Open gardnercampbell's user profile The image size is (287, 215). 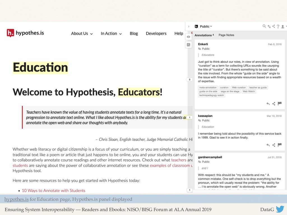pos(210,157)
